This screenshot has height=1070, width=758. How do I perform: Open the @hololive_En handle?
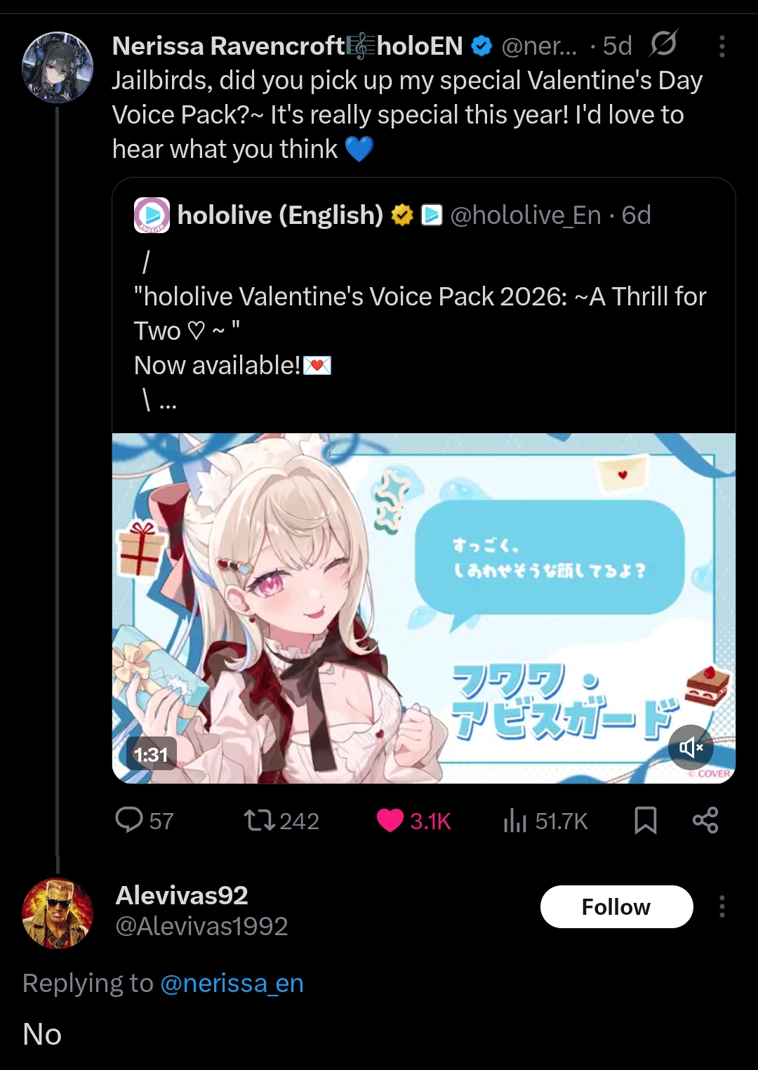(x=525, y=215)
